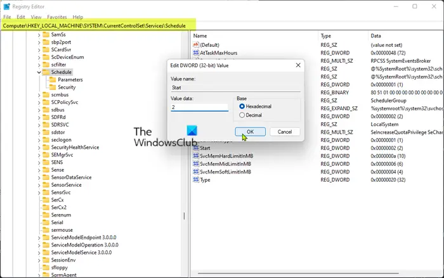Click the LocalSystem data value
This screenshot has width=444, height=278.
coord(384,124)
